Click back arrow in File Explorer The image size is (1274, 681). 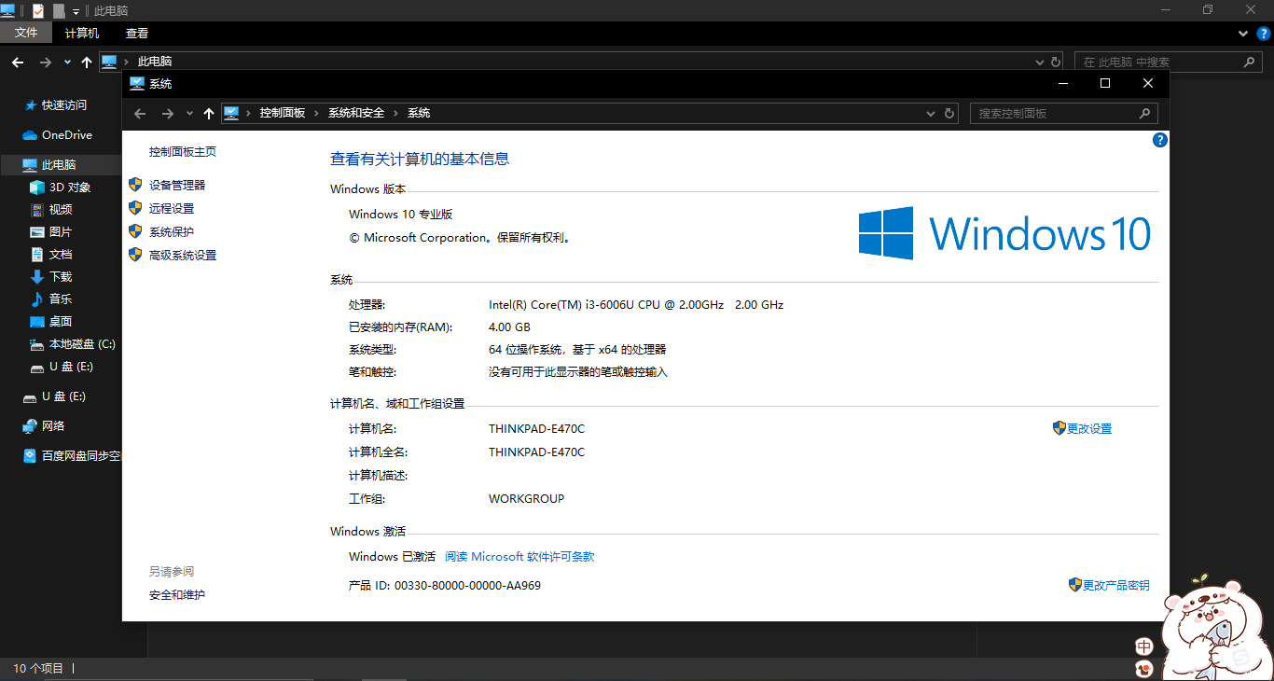(18, 63)
